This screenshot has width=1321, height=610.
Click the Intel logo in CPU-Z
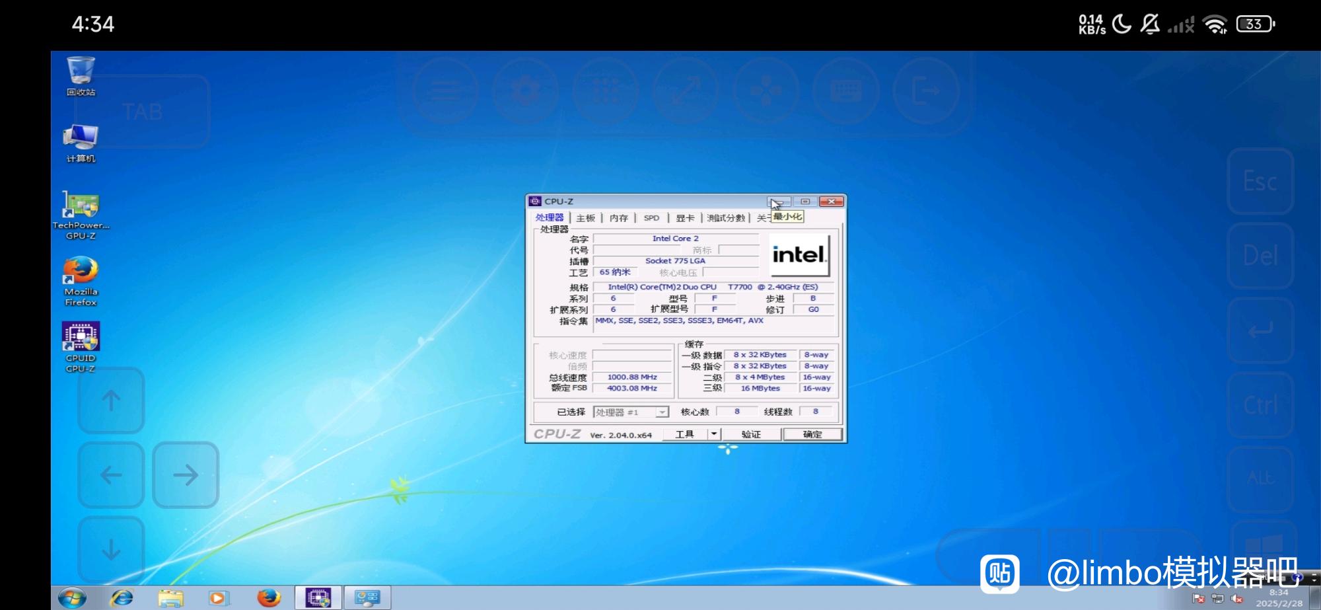pos(799,255)
